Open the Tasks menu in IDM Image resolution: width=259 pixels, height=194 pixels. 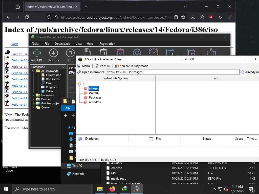click(35, 44)
